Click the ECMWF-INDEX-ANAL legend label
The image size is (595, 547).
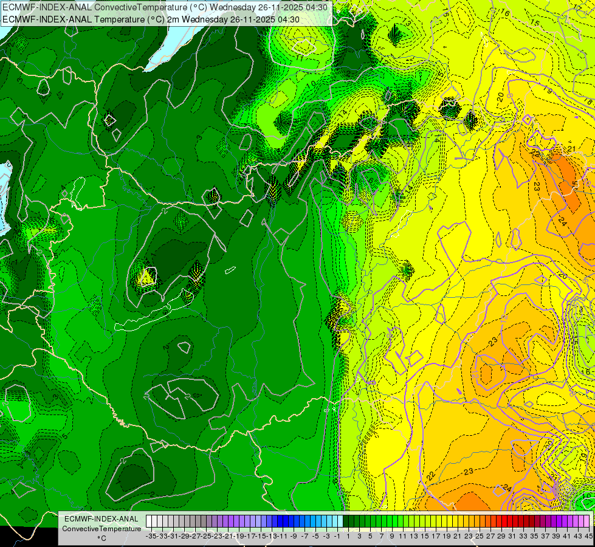pyautogui.click(x=101, y=519)
